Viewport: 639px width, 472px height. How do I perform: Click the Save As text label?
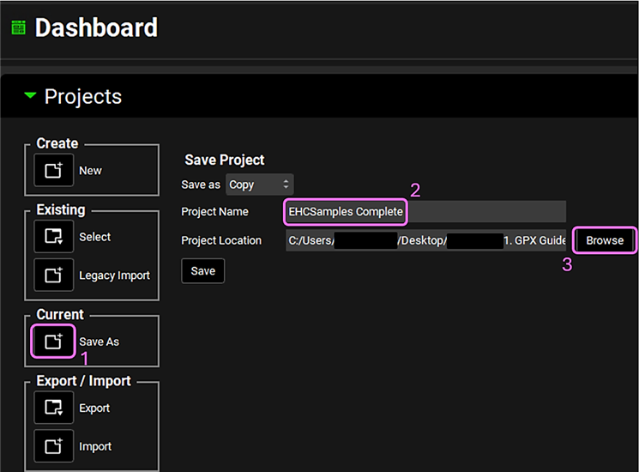(99, 342)
